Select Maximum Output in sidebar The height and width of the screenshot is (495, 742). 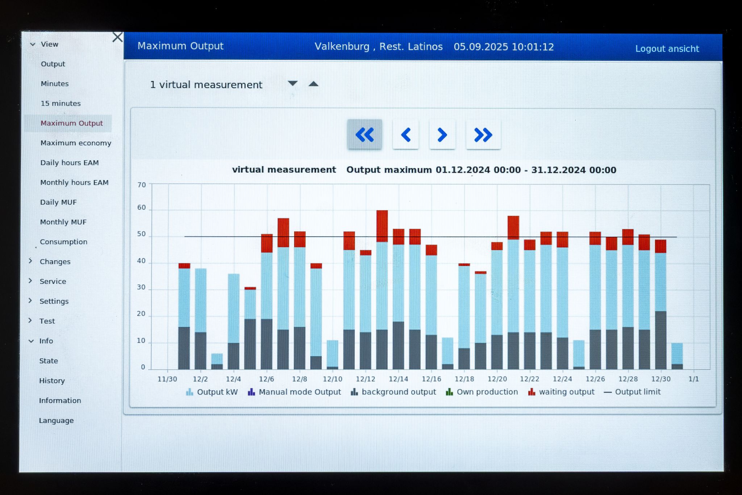[71, 123]
